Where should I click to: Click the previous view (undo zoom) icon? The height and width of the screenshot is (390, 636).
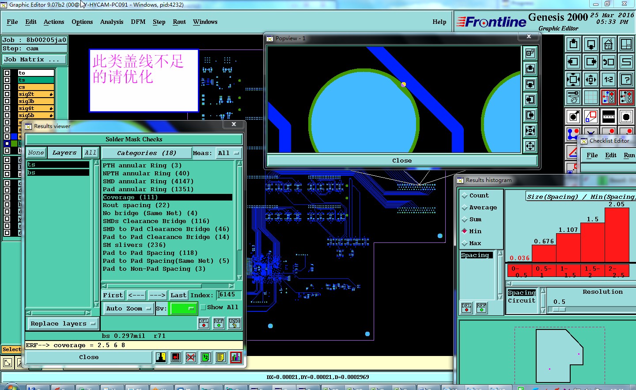pyautogui.click(x=609, y=62)
